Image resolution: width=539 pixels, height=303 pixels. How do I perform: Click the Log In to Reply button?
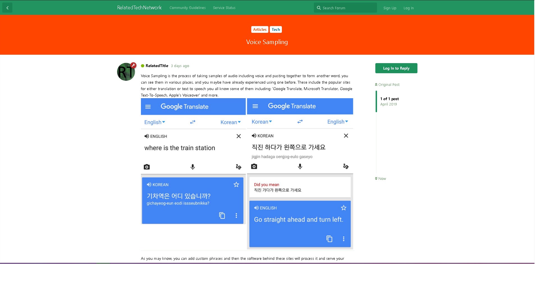[x=396, y=68]
